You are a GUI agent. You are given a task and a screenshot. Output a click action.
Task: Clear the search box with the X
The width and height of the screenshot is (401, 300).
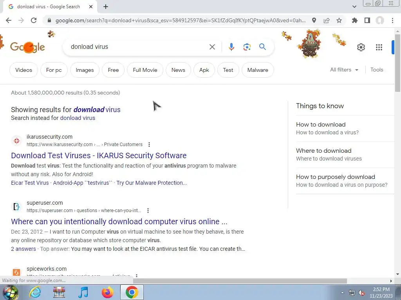pos(212,47)
